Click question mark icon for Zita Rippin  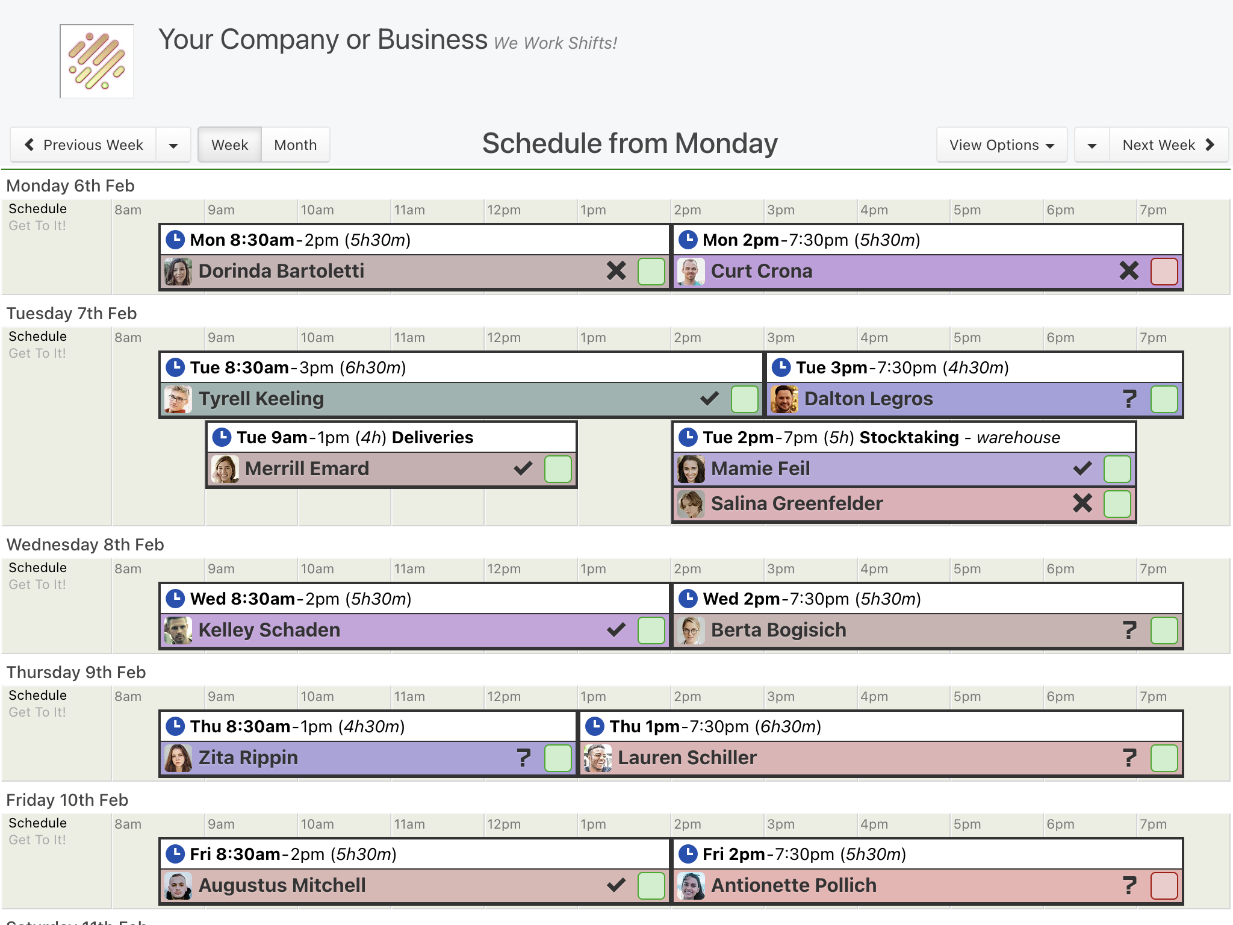pyautogui.click(x=524, y=758)
